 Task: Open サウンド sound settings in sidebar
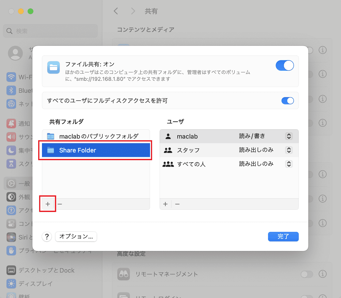[x=19, y=137]
